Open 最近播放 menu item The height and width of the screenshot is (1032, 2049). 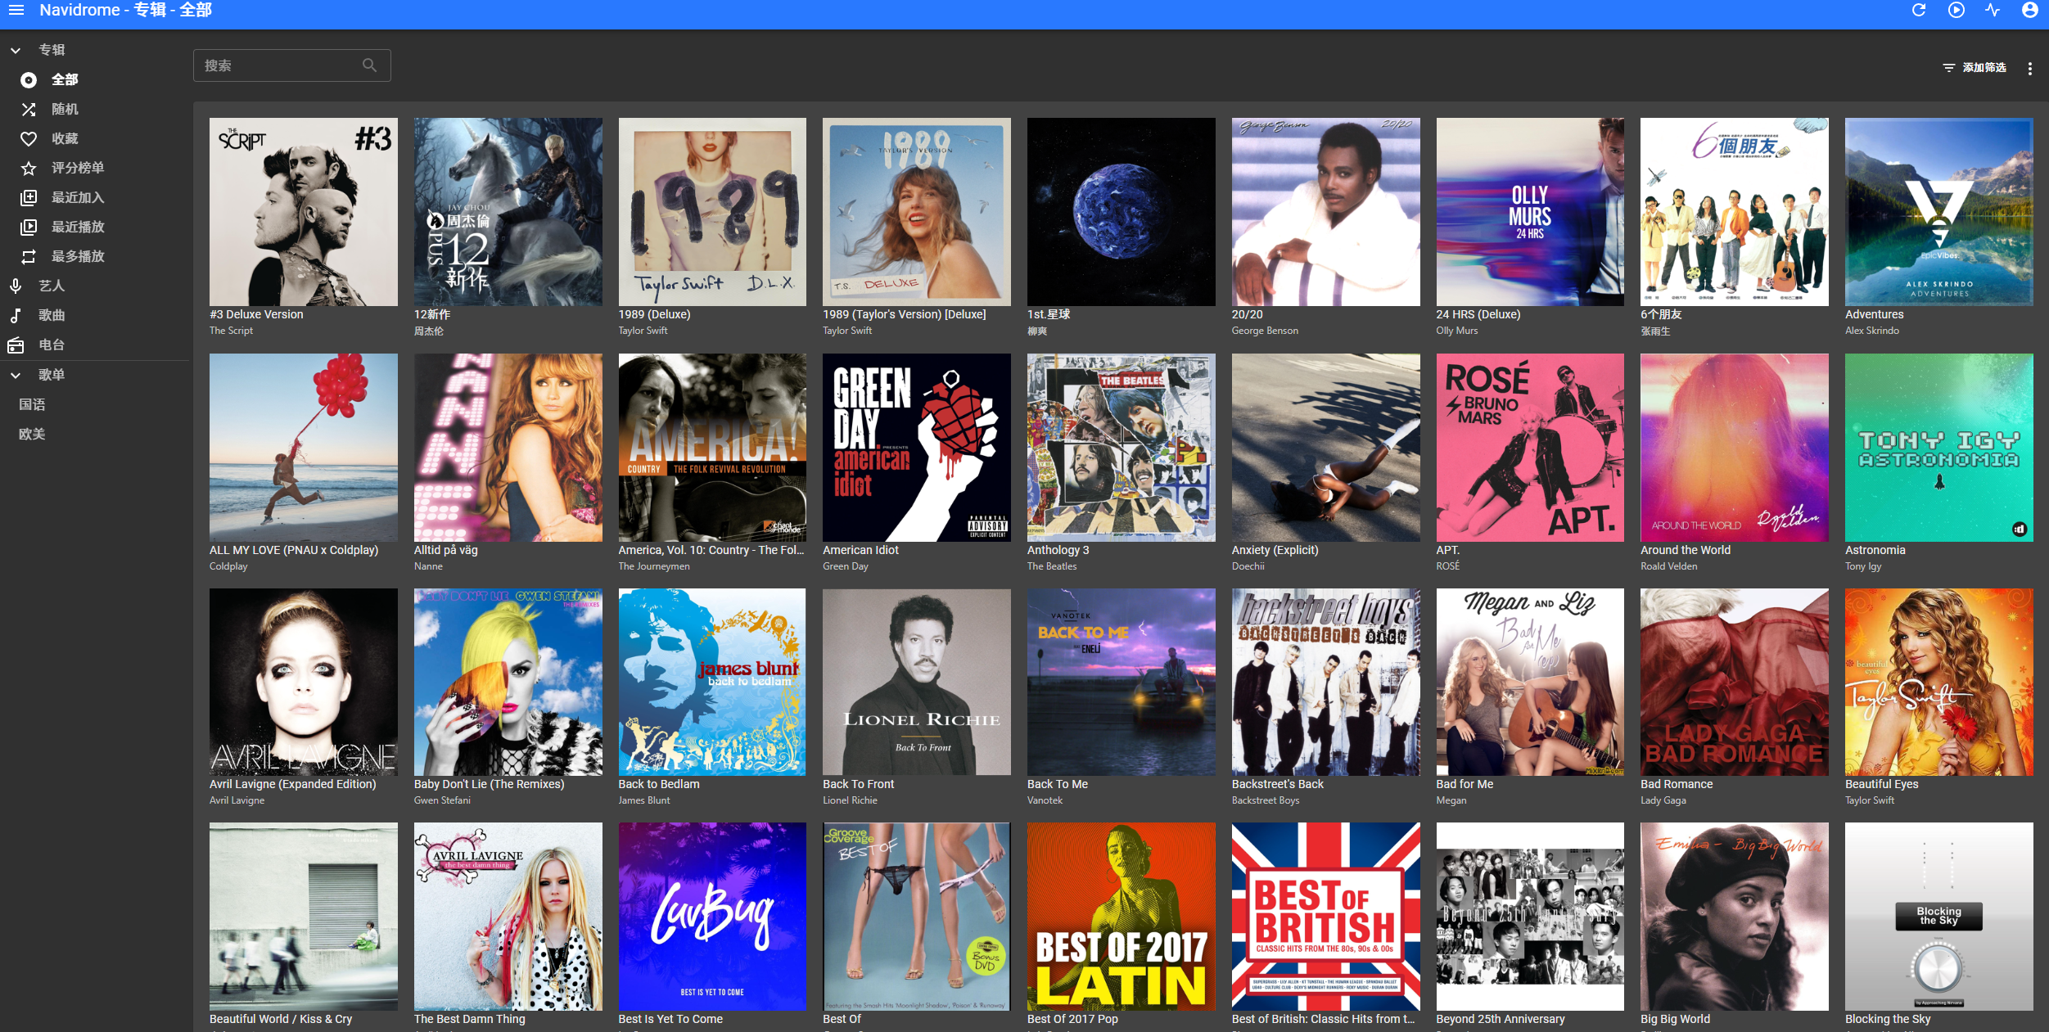click(95, 227)
